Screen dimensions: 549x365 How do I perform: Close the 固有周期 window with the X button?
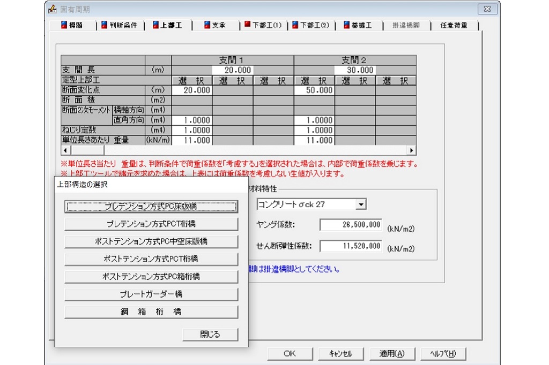point(487,9)
